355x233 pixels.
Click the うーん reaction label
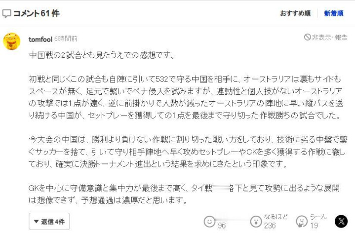pos(318,217)
